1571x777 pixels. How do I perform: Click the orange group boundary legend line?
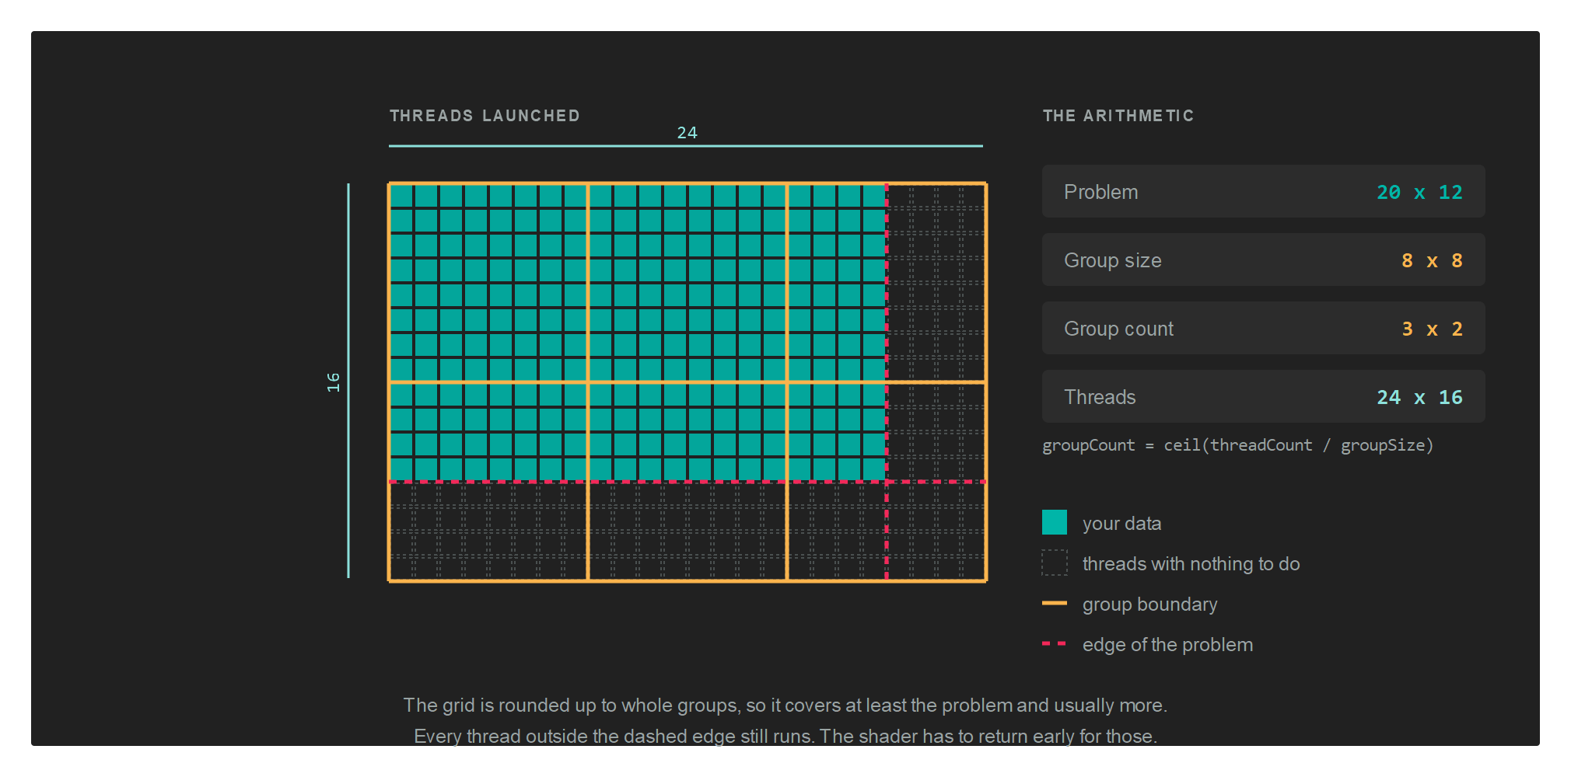[1055, 603]
